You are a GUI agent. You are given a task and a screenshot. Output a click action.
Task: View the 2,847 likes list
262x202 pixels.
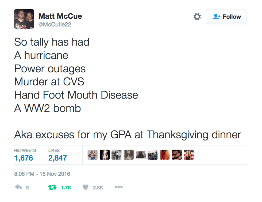coord(57,158)
